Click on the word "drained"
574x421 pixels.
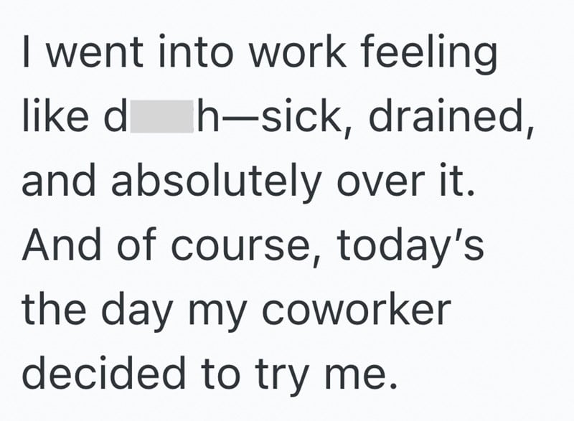click(x=446, y=115)
